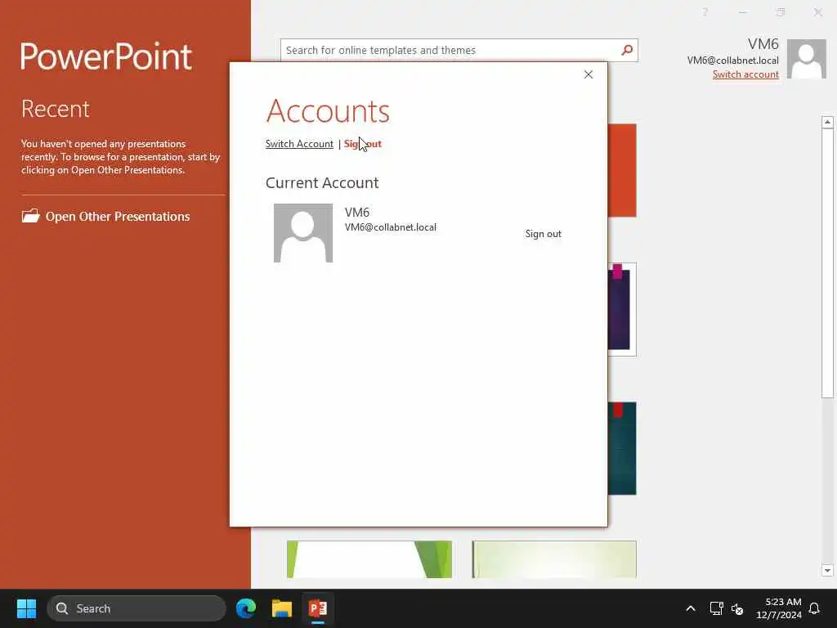The image size is (837, 628).
Task: Click the template search magnifier icon
Action: [x=627, y=50]
